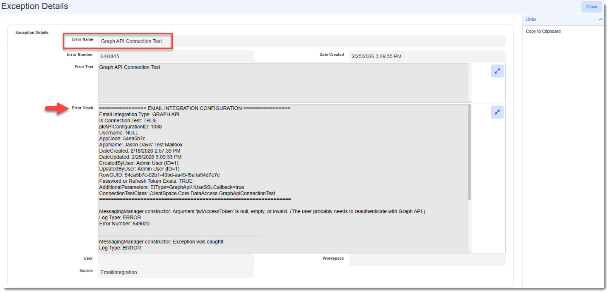
Task: Click the Copy to Clipboard link
Action: point(543,31)
